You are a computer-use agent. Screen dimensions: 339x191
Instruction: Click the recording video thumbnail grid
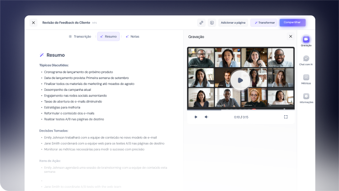[241, 78]
